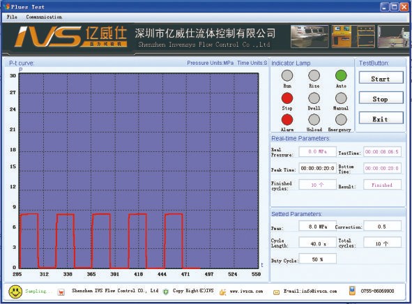
Task: Click the Plues Test title bar icon
Action: click(x=8, y=6)
